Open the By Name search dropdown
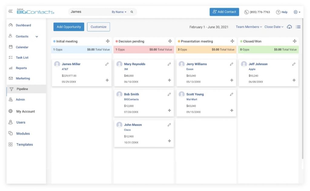310x191 pixels. (x=119, y=12)
